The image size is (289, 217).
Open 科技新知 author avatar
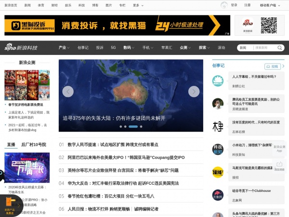click(x=218, y=149)
